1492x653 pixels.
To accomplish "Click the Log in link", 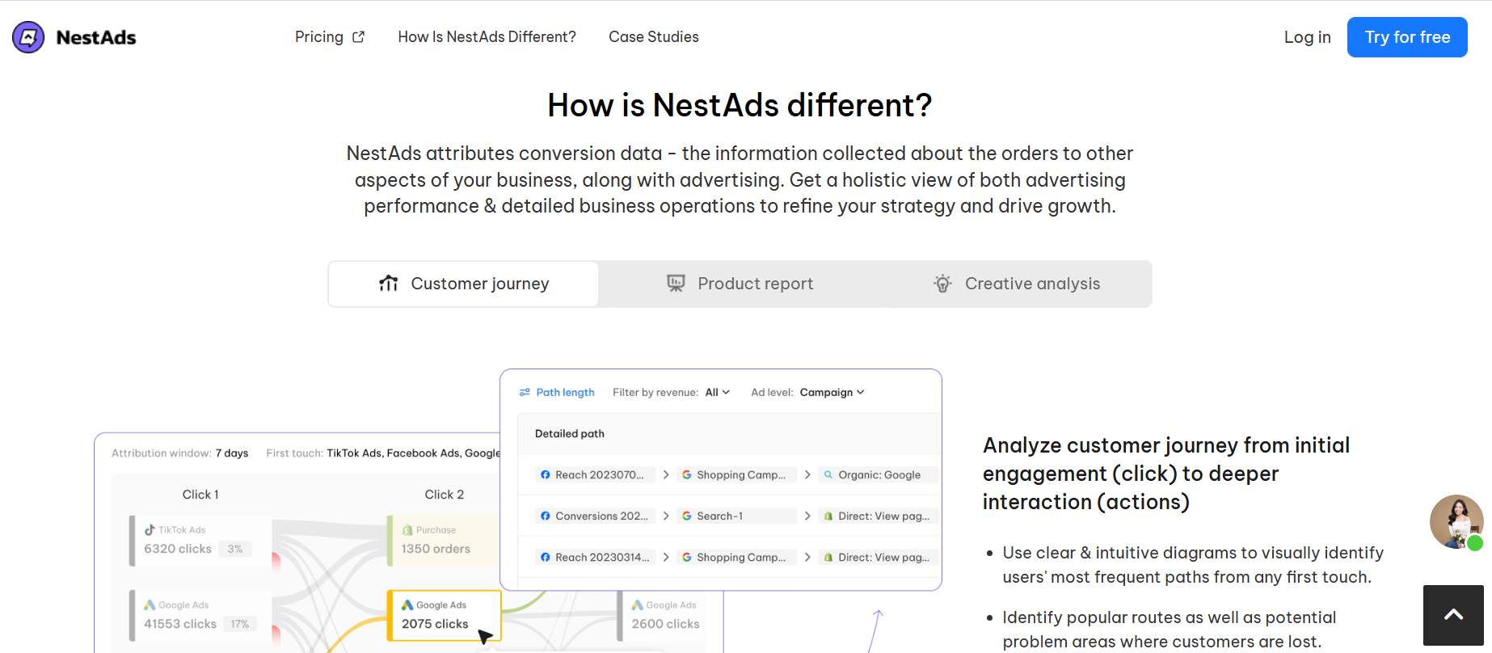I will [1307, 37].
